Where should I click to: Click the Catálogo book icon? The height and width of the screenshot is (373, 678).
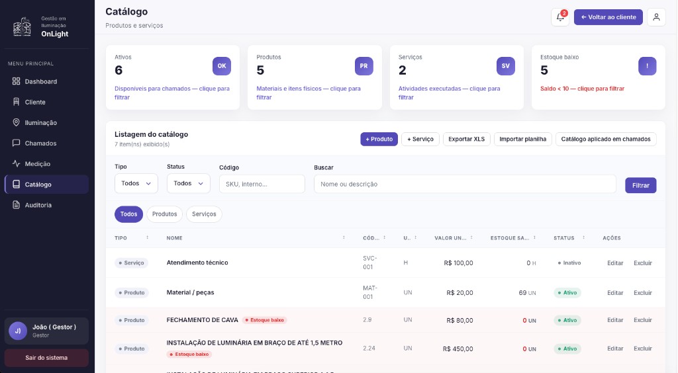tap(16, 185)
